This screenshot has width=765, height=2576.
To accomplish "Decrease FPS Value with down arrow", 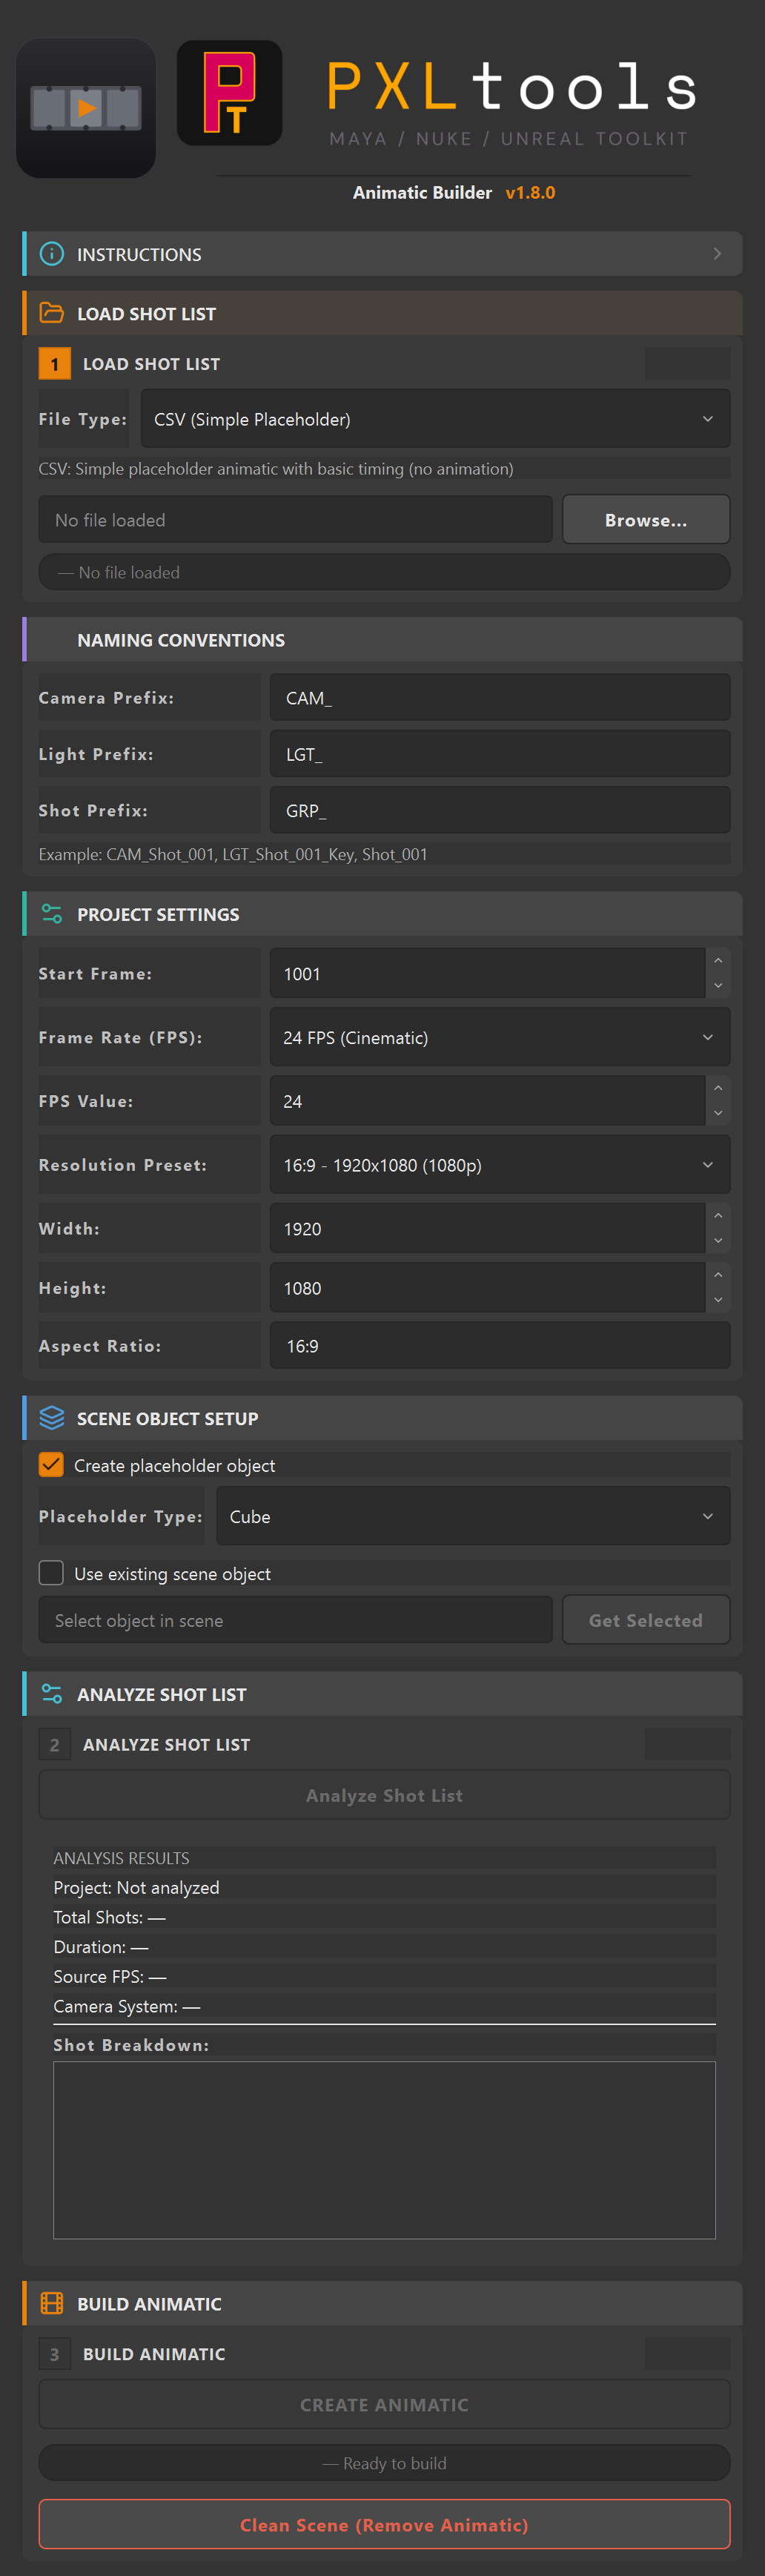I will [x=718, y=1113].
